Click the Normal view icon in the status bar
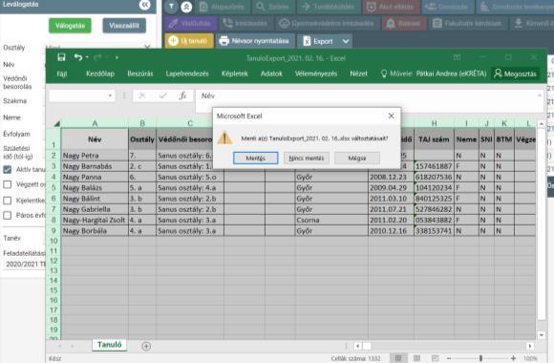 pyautogui.click(x=398, y=358)
